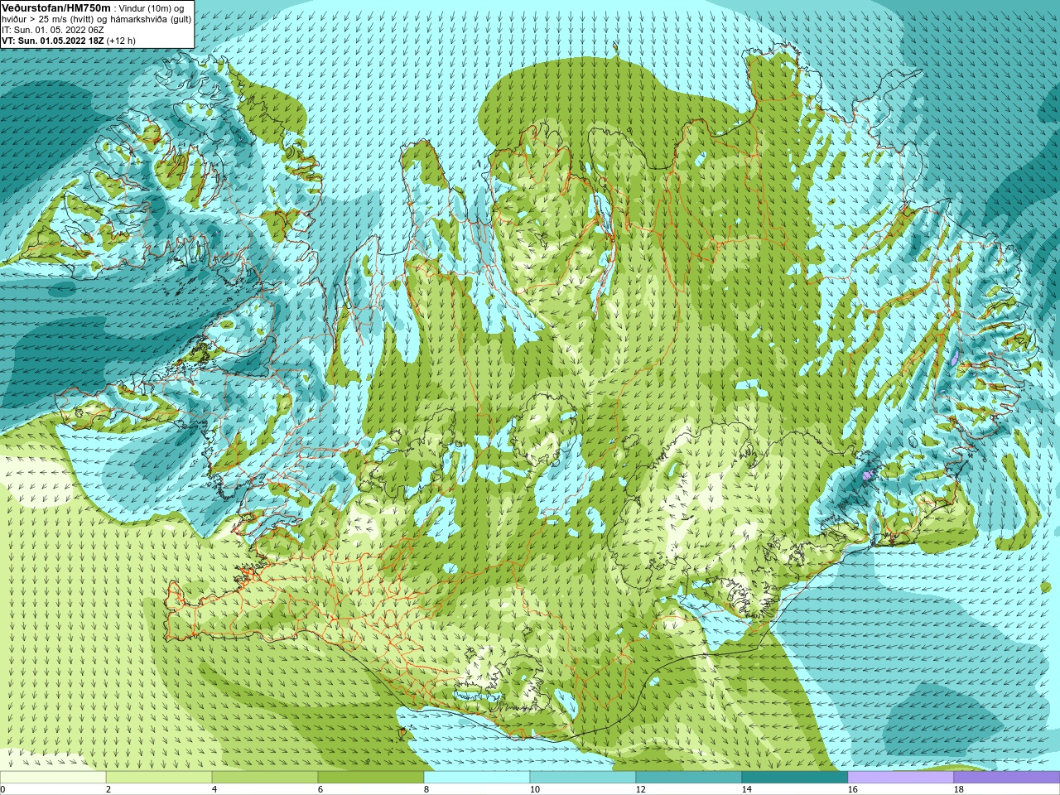The width and height of the screenshot is (1060, 795).
Task: Click the legend label "14"
Action: point(747,789)
